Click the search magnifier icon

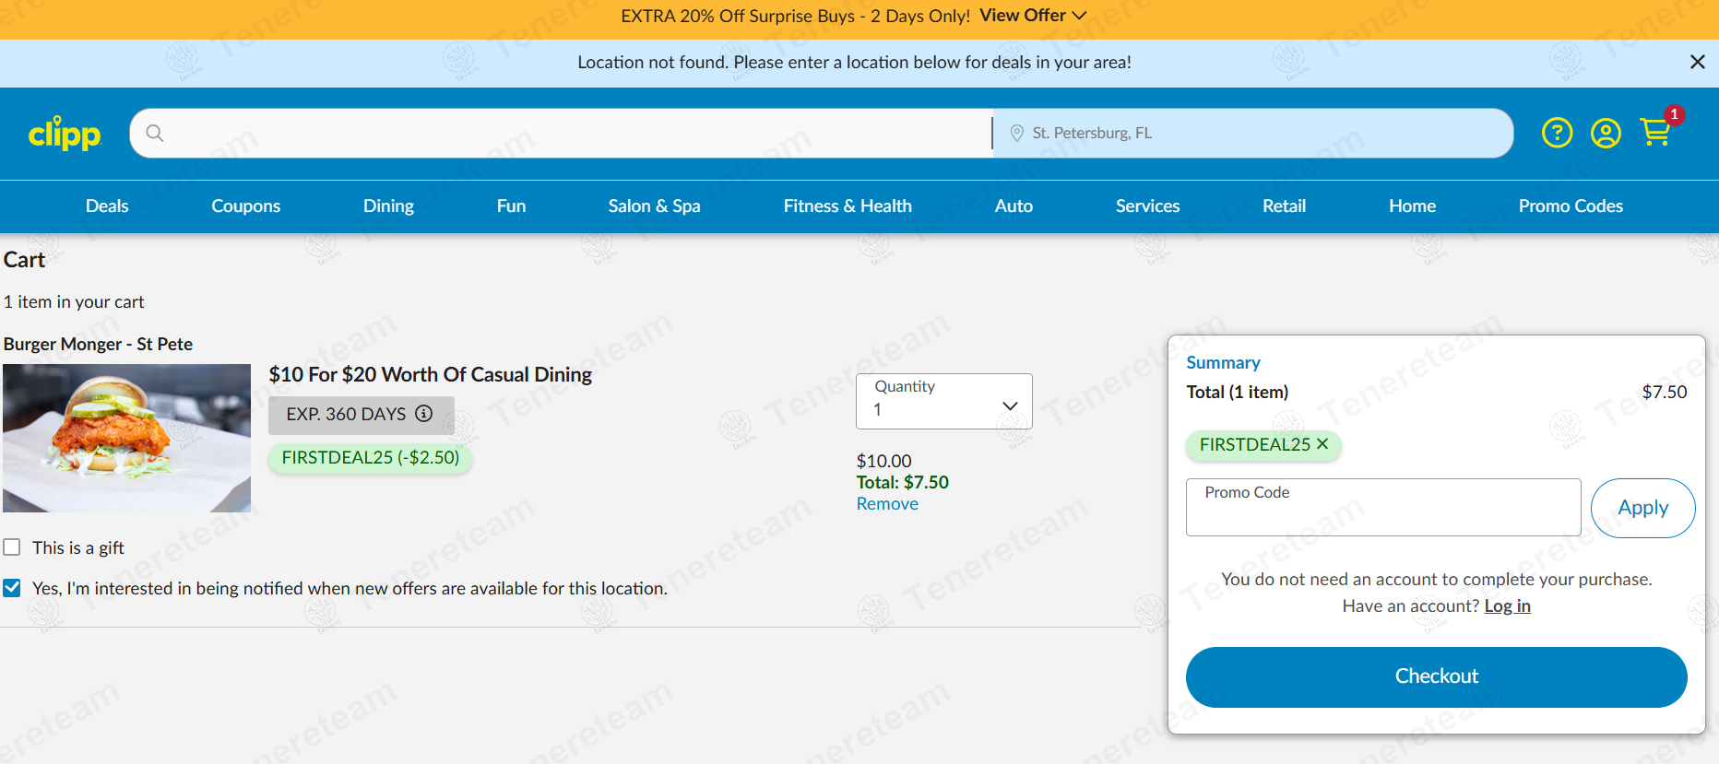[155, 133]
